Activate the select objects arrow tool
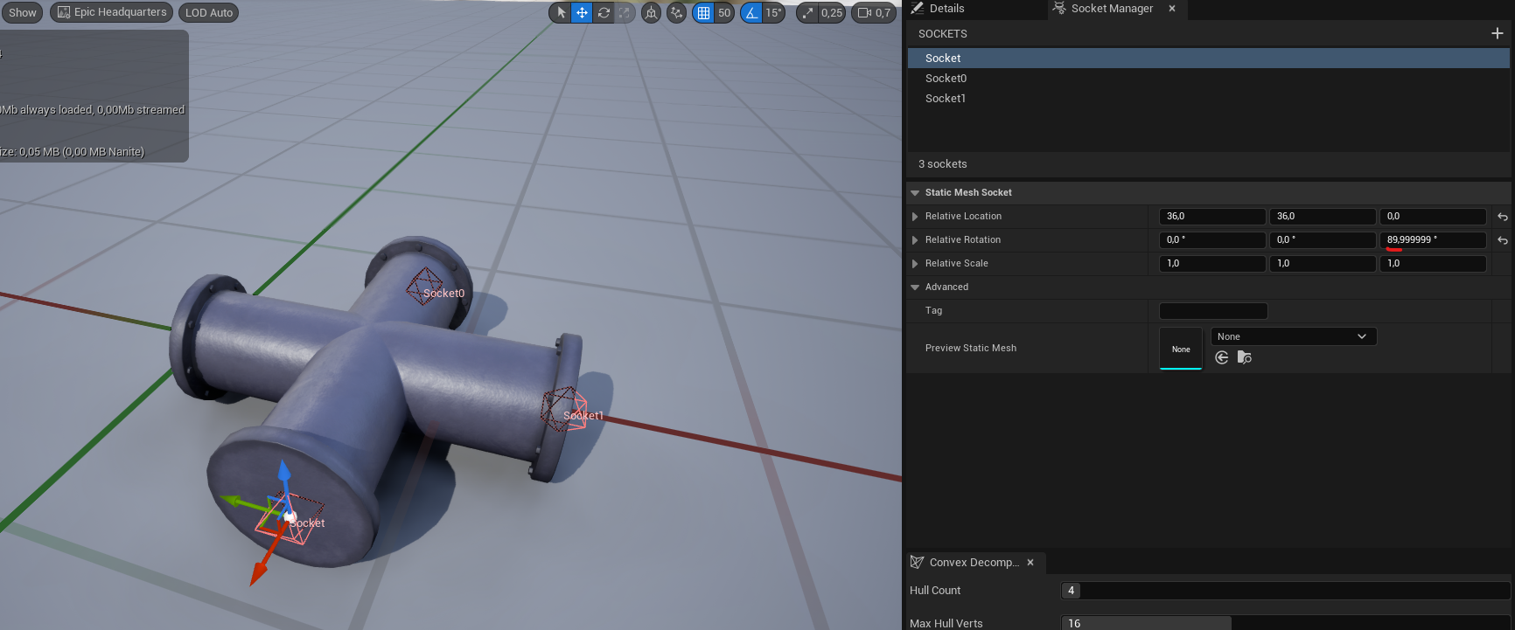 coord(561,12)
